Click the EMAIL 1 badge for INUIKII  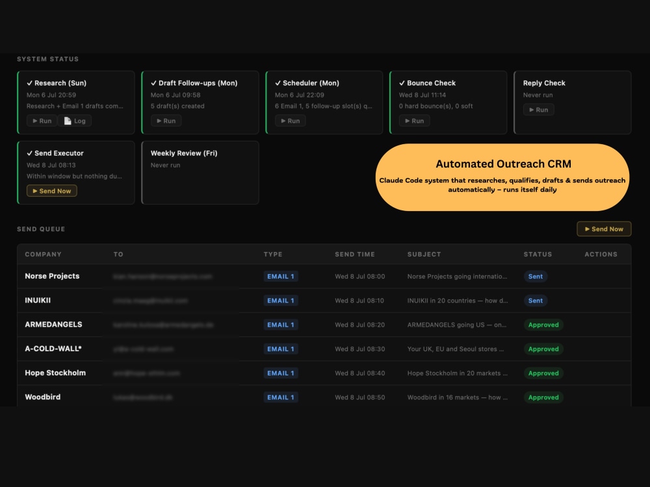[281, 301]
